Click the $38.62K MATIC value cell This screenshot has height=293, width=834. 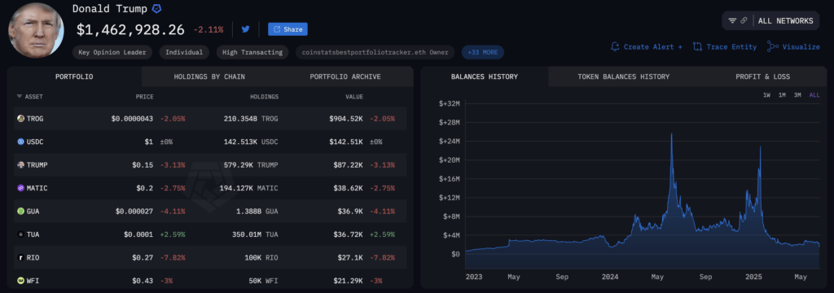(349, 188)
